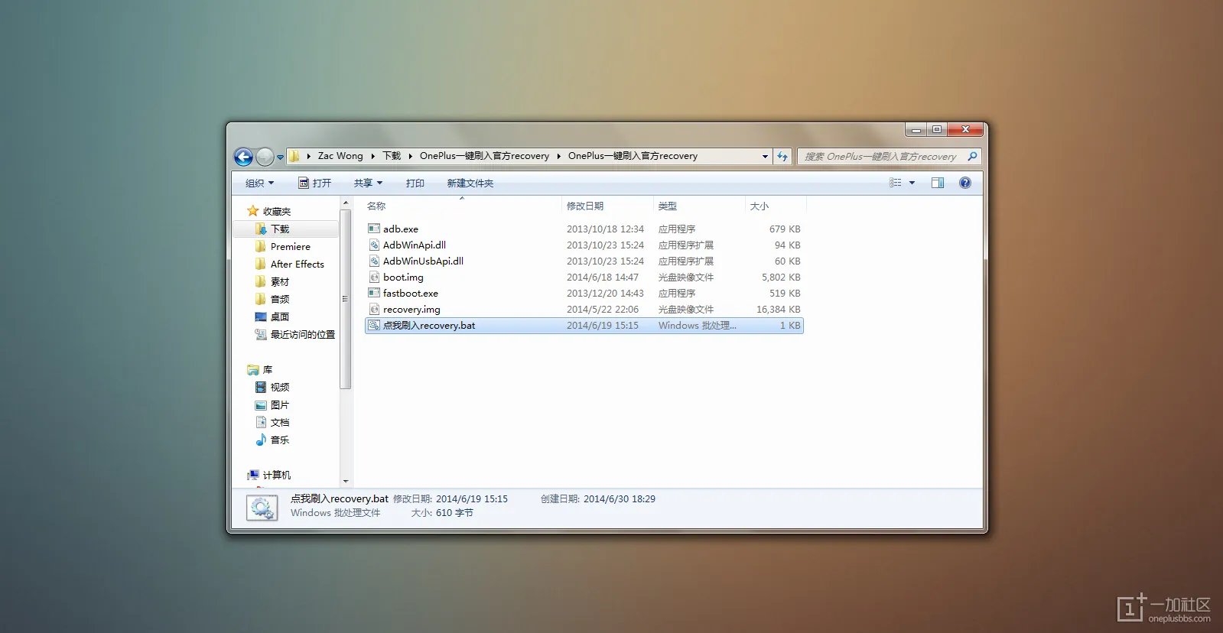Open the Help question mark icon
The height and width of the screenshot is (633, 1223).
[964, 183]
